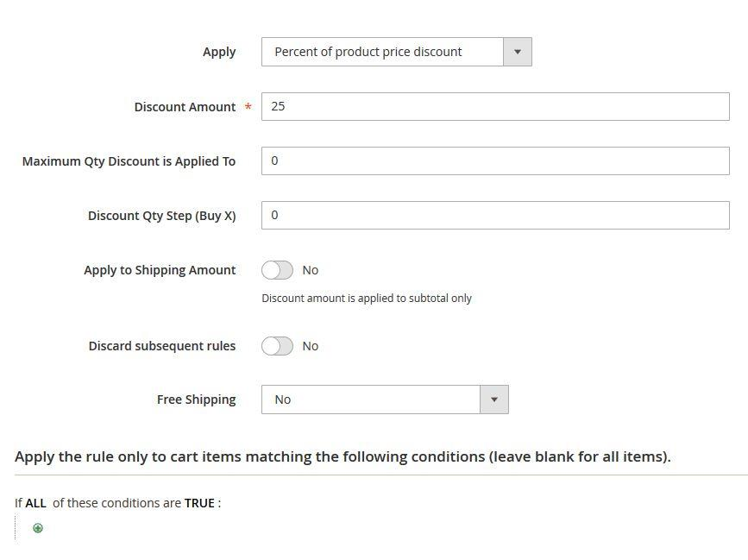Click the Discount Qty Step (Buy X) label
Screen dimensions: 748x560
(161, 216)
